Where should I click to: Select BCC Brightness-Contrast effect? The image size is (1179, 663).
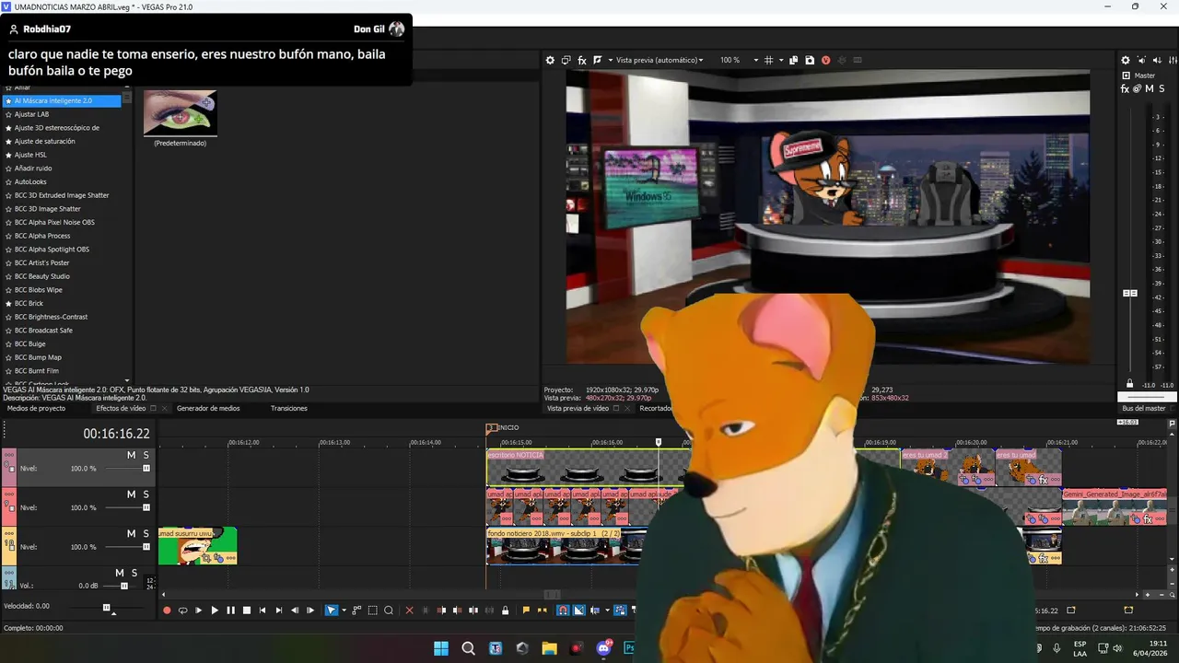[x=51, y=317]
